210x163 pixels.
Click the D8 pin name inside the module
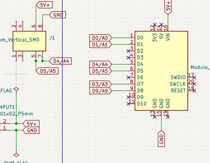pos(140,90)
